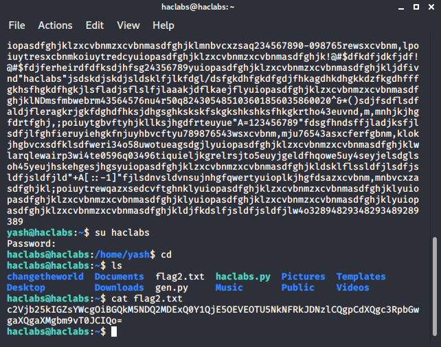The height and width of the screenshot is (347, 441).
Task: Click the cursor at the last prompt
Action: (x=114, y=332)
